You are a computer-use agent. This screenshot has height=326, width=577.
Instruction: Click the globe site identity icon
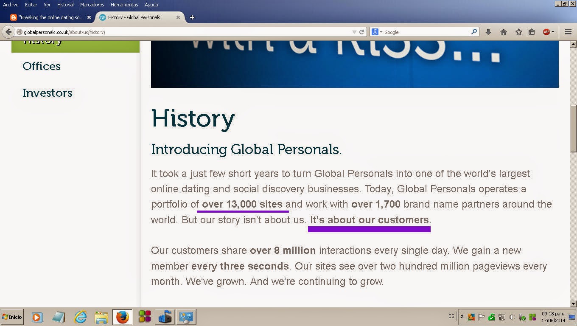tap(20, 32)
